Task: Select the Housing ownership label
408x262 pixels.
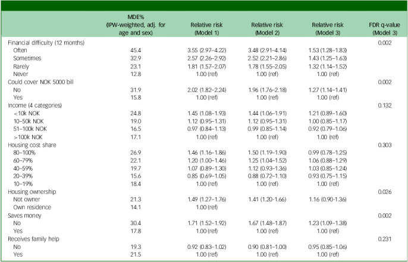Action: 32,192
